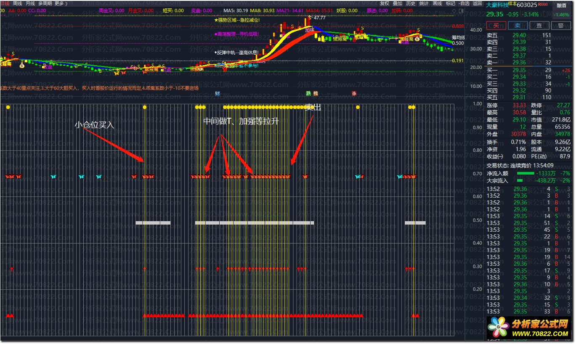Open the 复权 adjustment option

[x=385, y=3]
